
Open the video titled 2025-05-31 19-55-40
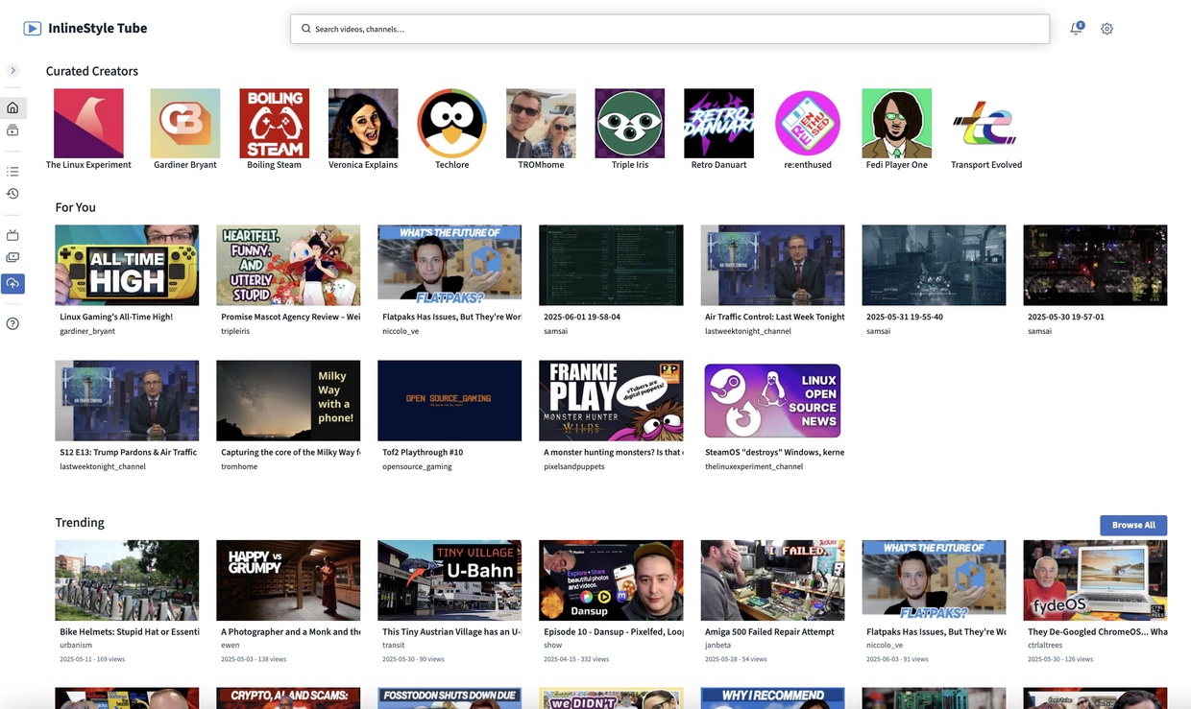905,317
